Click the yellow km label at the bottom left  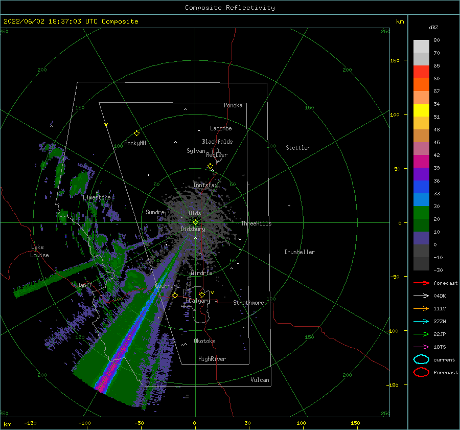[x=8, y=424]
